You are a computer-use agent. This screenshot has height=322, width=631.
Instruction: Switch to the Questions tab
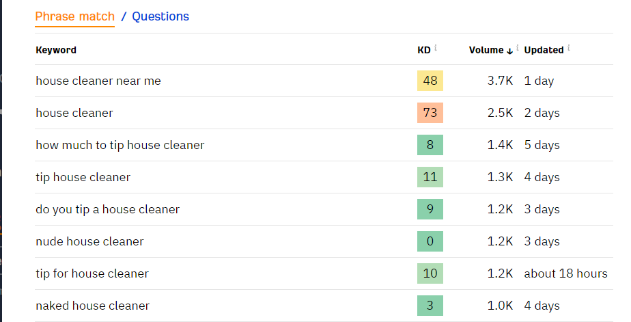(x=160, y=16)
